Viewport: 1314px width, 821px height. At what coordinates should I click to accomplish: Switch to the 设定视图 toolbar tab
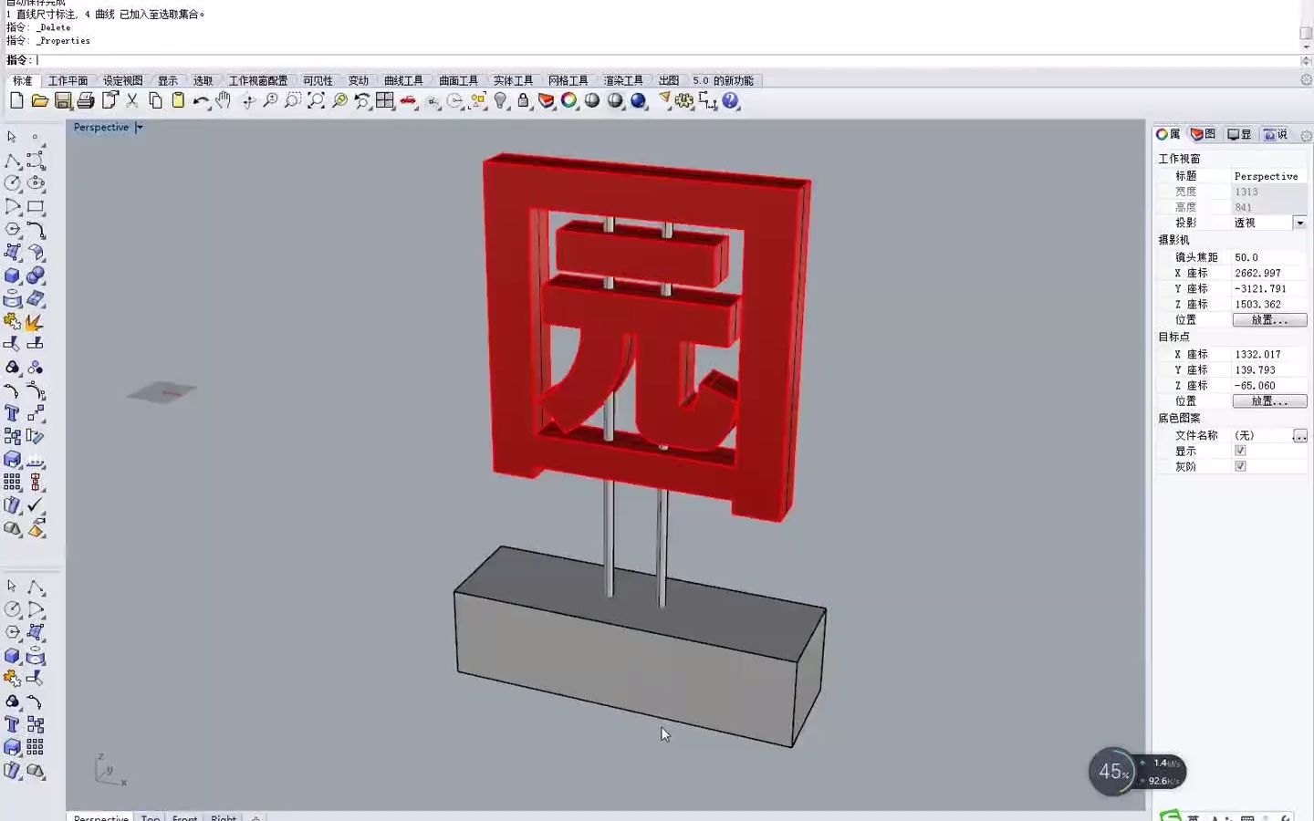pyautogui.click(x=122, y=80)
